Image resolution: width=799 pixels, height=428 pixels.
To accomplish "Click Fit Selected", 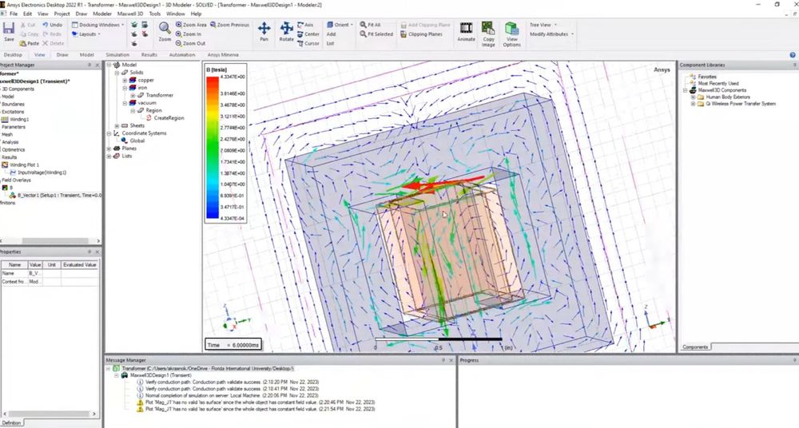I will click(x=376, y=34).
